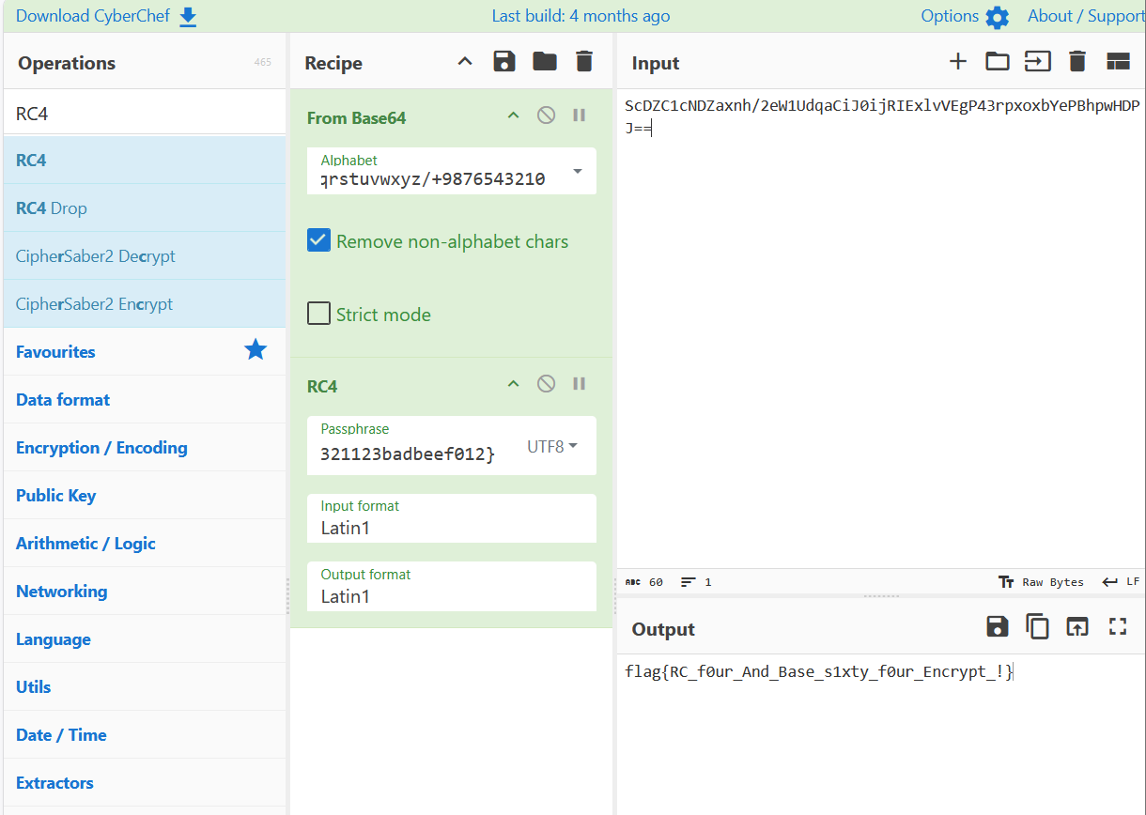
Task: Click input line count indicator
Action: pos(697,582)
